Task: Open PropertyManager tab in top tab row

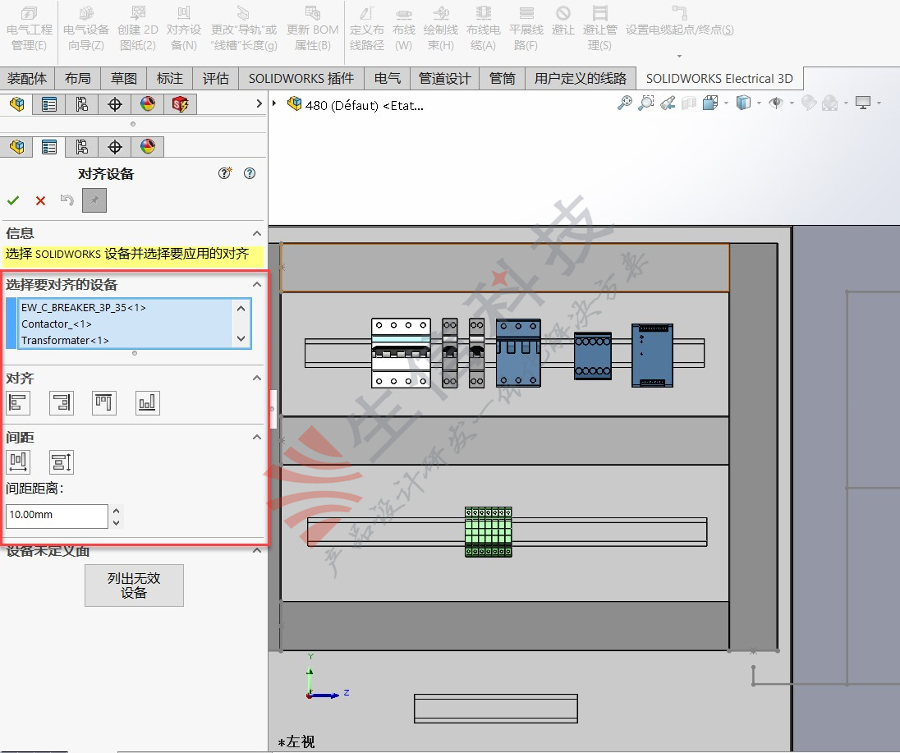Action: pos(48,104)
